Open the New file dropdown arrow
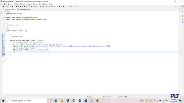 point(4,6)
